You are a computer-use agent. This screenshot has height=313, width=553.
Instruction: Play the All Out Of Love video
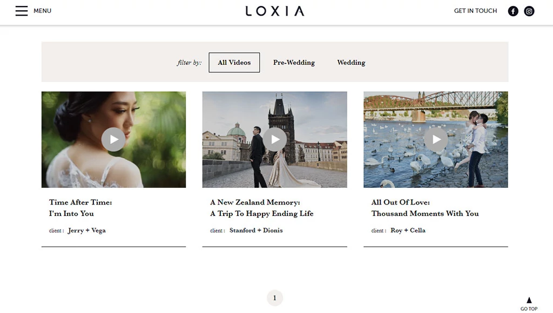(436, 140)
